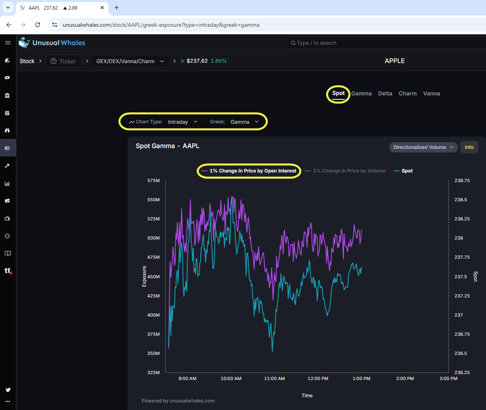The image size is (486, 410).
Task: Click the three dots more icon
Action: click(8, 402)
